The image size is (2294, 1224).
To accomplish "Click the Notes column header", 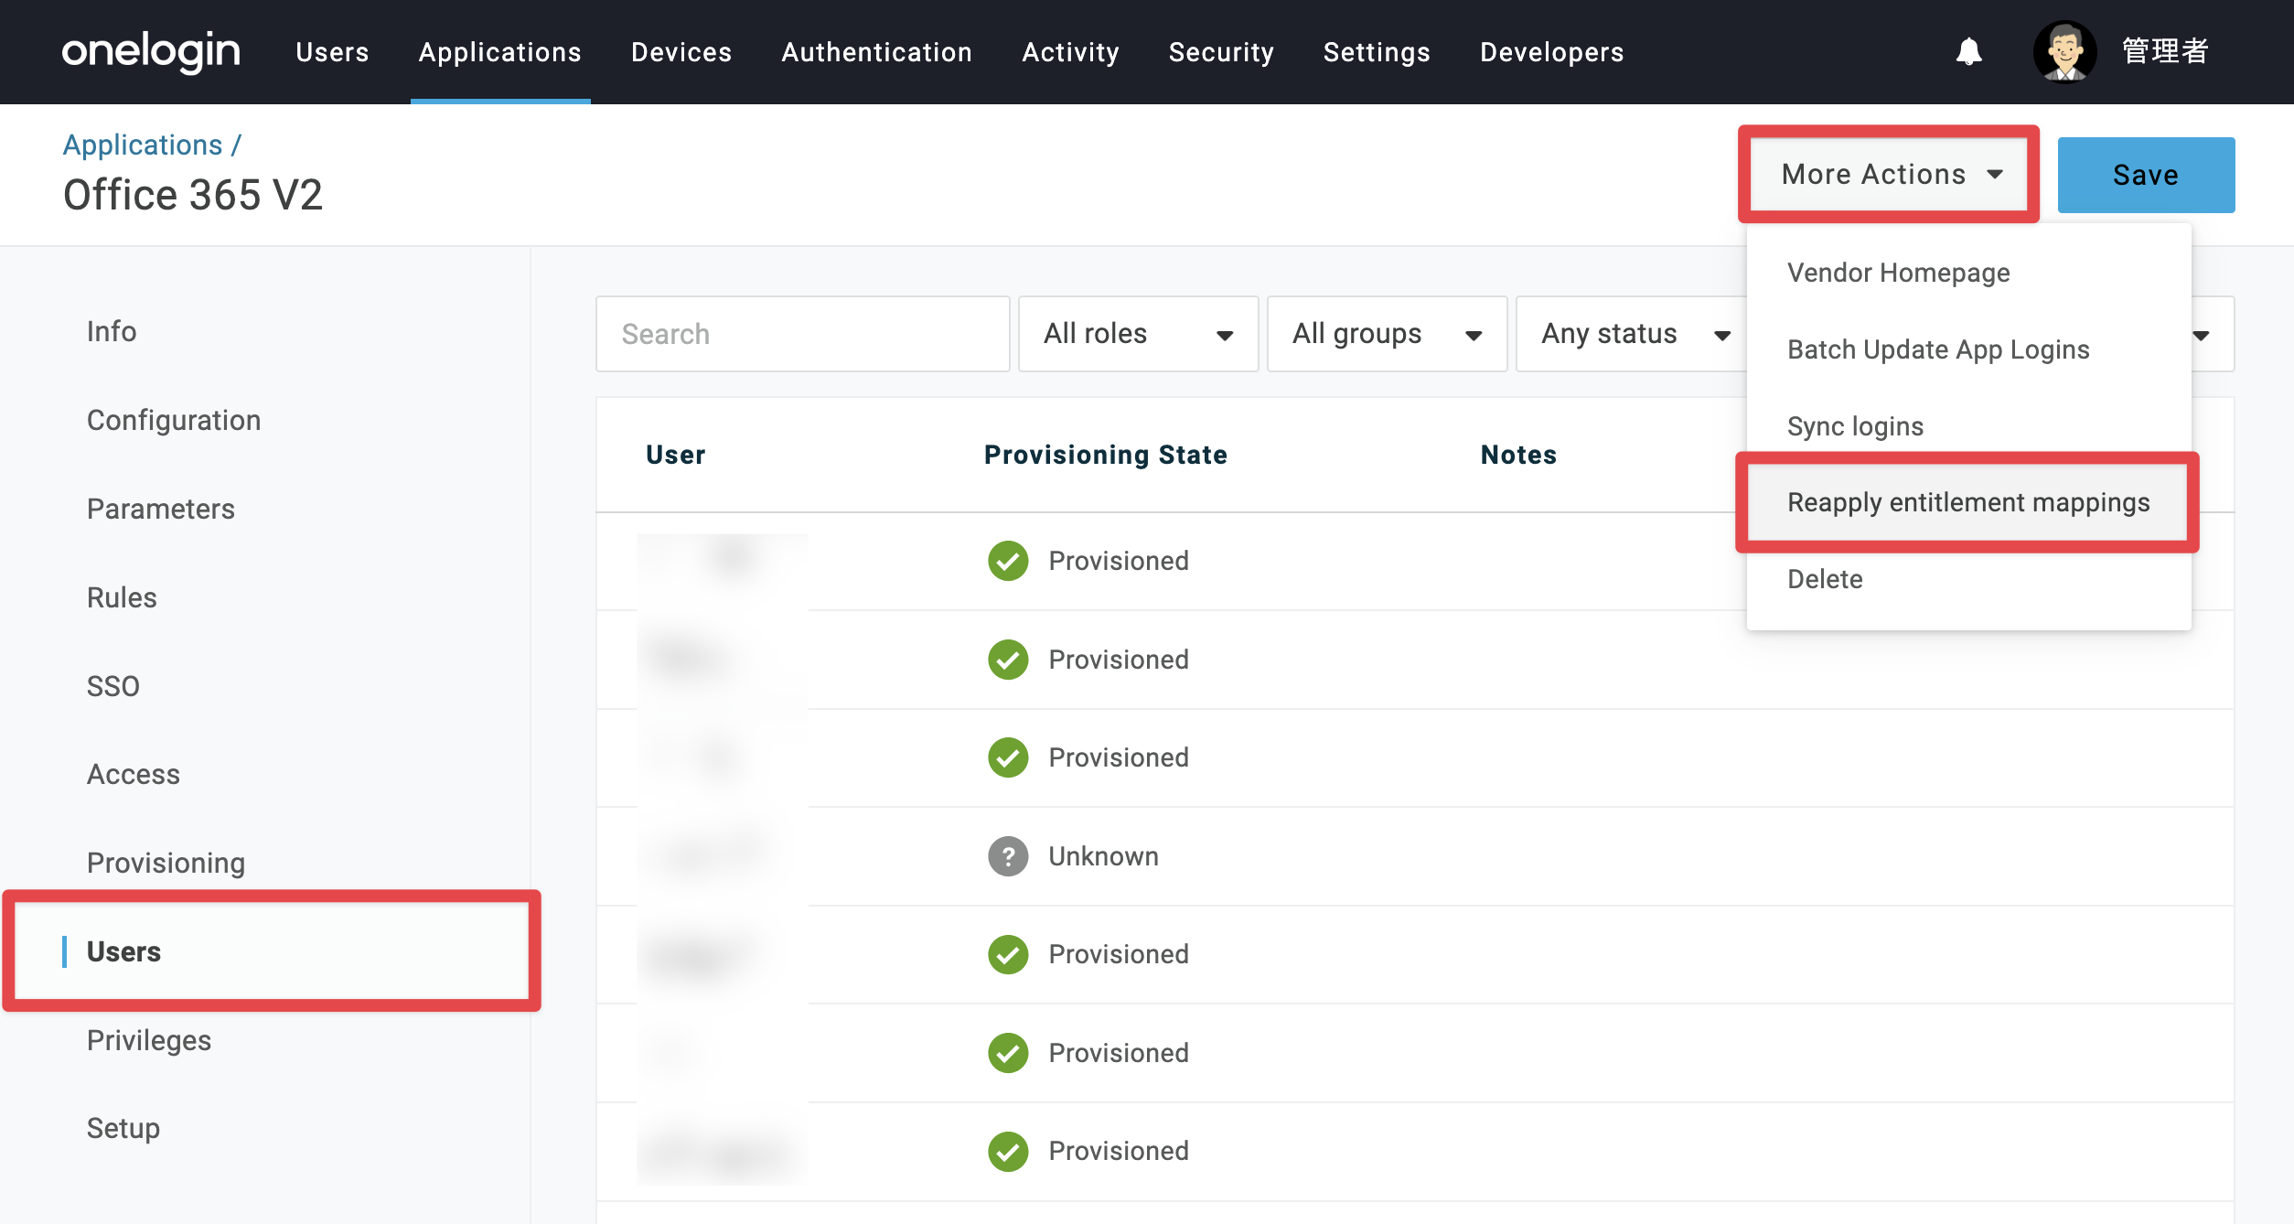I will [1518, 455].
